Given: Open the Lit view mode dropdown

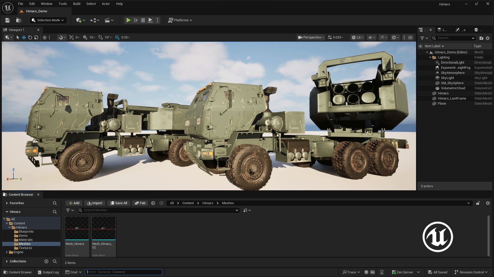Looking at the screenshot, I should point(358,37).
